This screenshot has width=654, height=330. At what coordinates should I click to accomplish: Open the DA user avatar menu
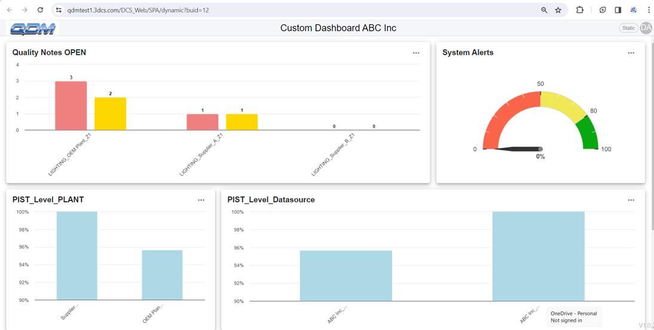click(x=646, y=28)
